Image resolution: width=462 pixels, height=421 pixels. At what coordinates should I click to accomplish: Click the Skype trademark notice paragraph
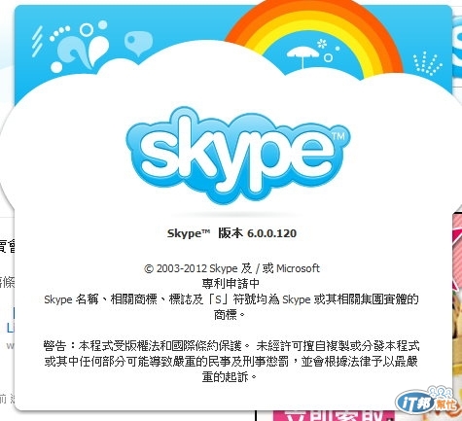point(231,306)
